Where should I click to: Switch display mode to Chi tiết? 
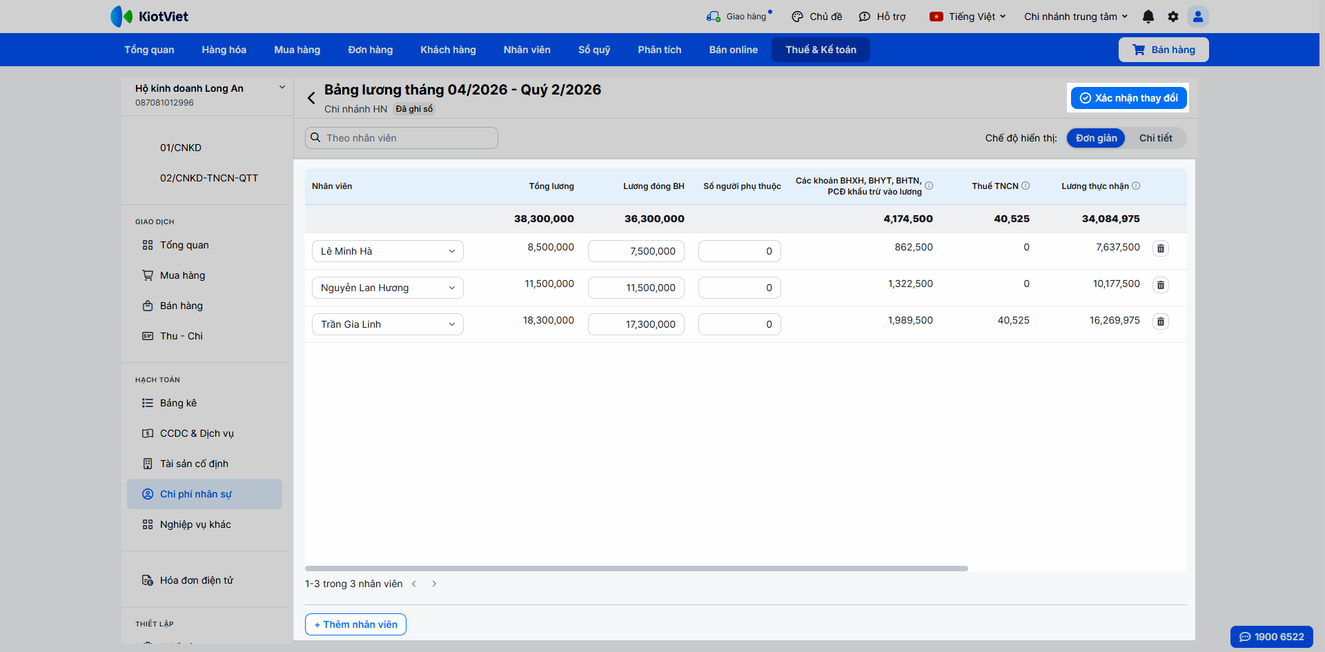pos(1155,138)
